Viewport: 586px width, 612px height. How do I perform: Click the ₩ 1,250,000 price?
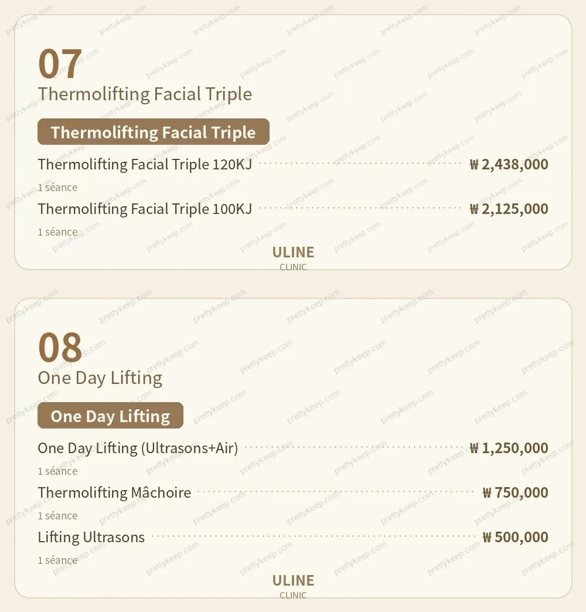click(509, 448)
